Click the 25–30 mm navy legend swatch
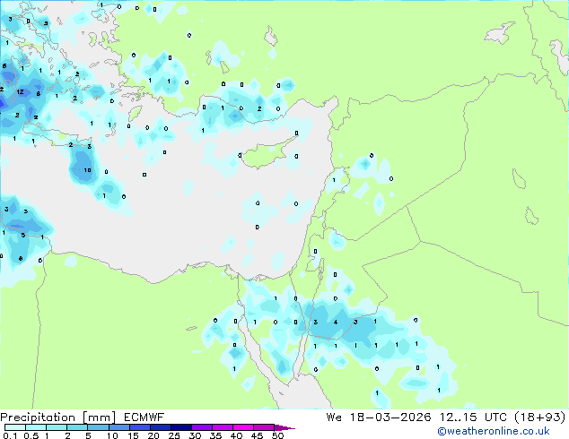 [x=181, y=427]
